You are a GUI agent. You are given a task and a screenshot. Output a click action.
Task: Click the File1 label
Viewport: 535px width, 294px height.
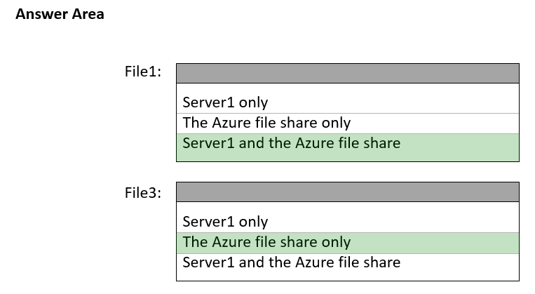tap(142, 72)
